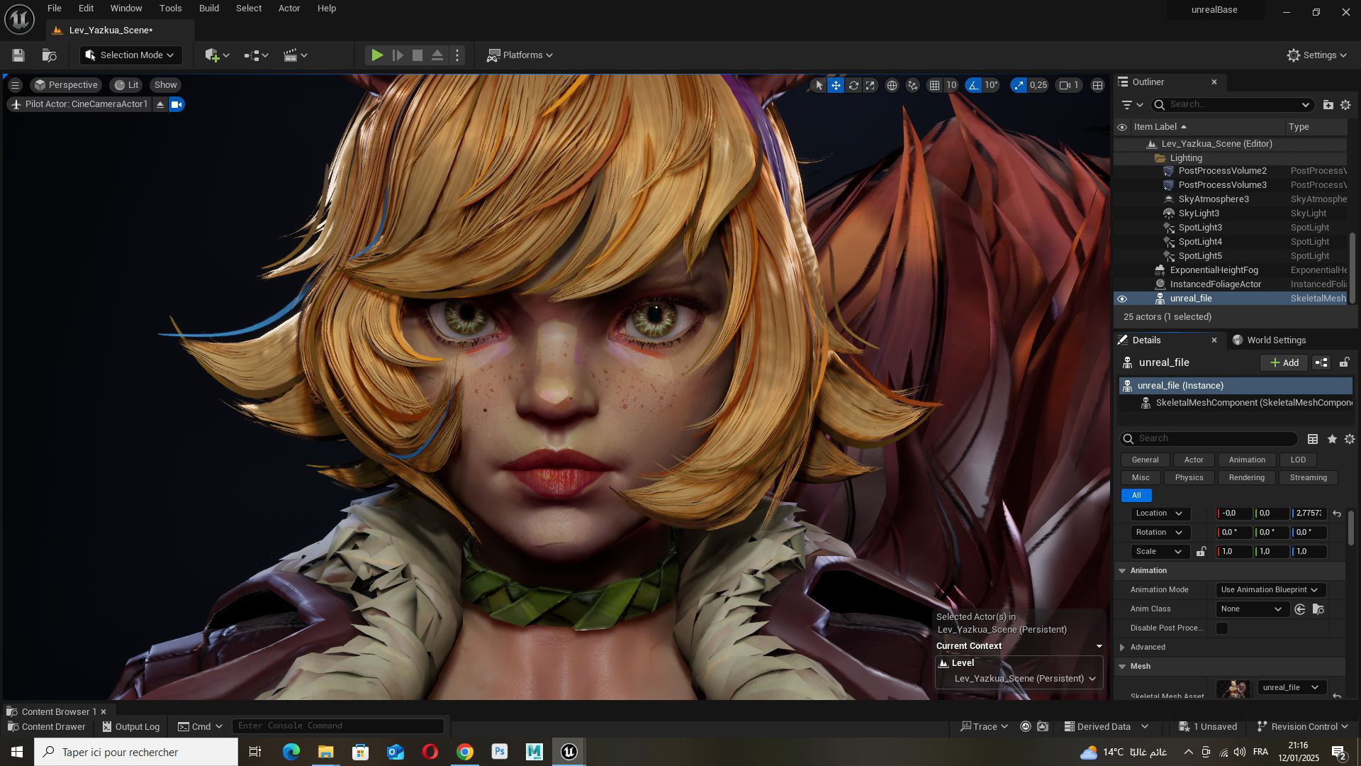Open Outliner settings gear
1361x766 pixels.
[1345, 105]
